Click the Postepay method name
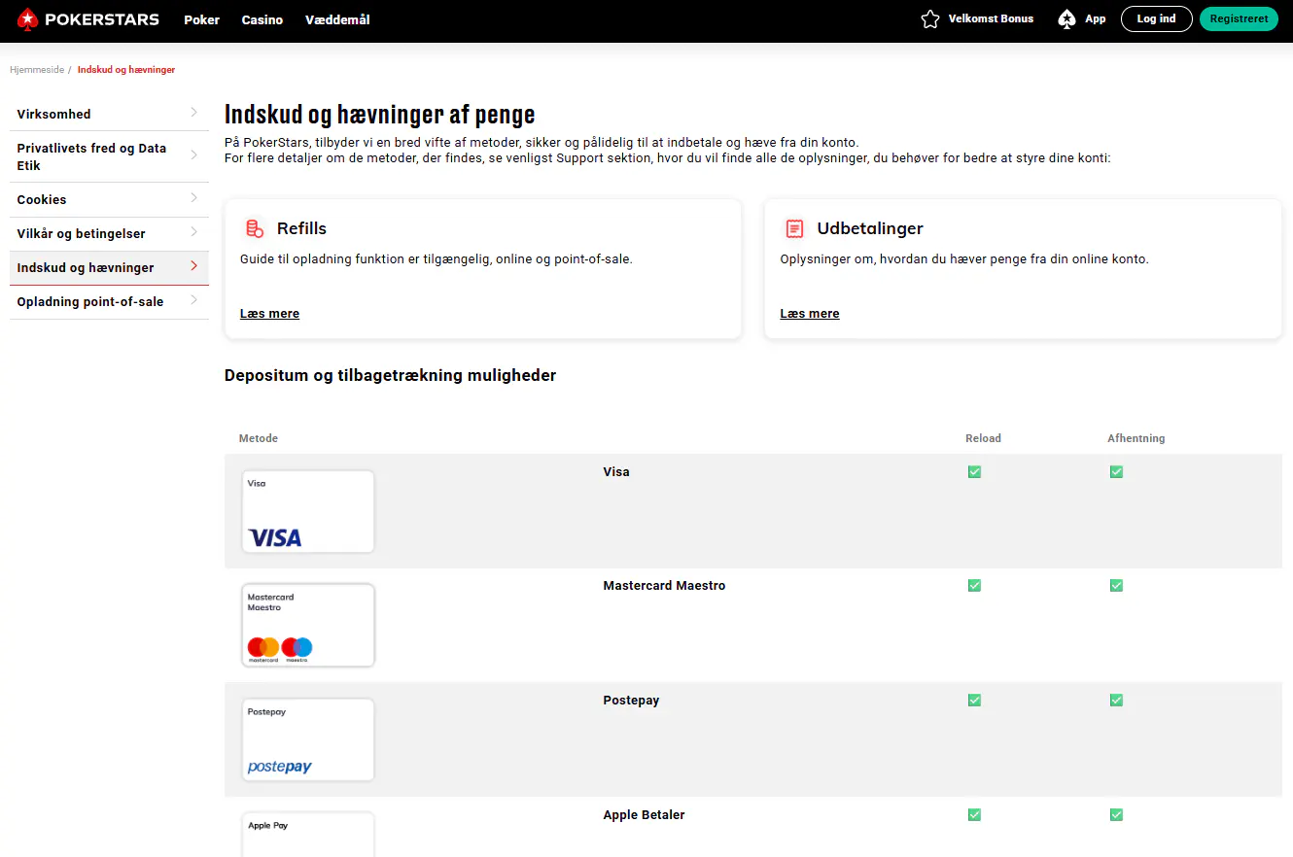1293x857 pixels. coord(631,701)
